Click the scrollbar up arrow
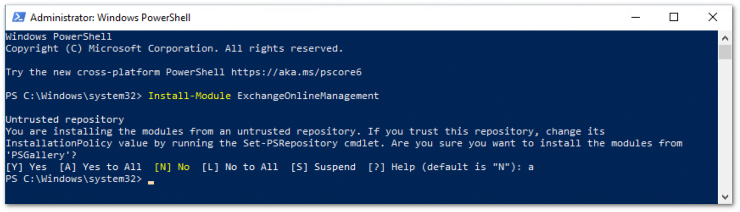The image size is (740, 212). click(725, 38)
